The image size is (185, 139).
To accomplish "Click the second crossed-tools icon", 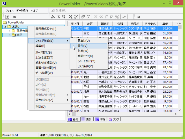I will pyautogui.click(x=76, y=17).
